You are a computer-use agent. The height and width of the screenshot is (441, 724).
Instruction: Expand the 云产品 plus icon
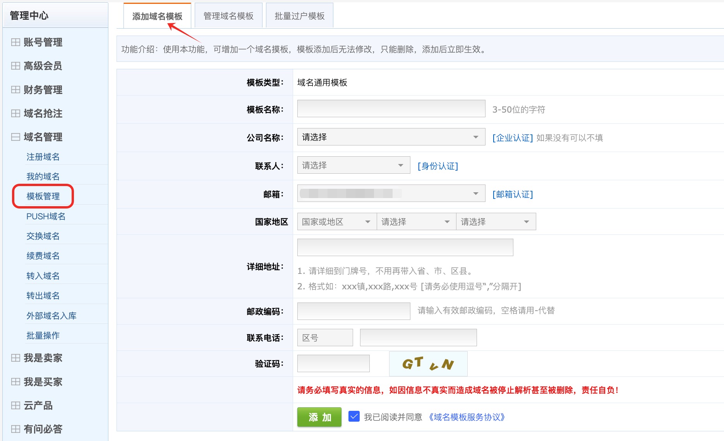click(x=15, y=405)
